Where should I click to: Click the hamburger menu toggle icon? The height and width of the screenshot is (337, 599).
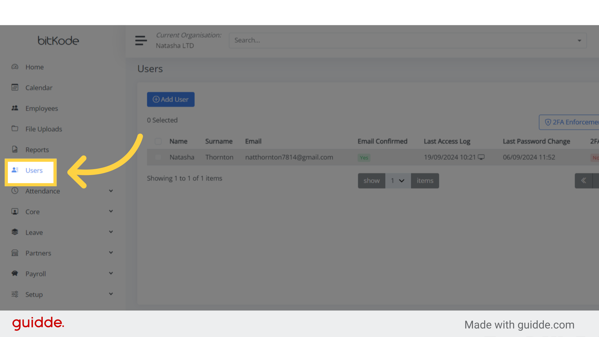click(141, 41)
